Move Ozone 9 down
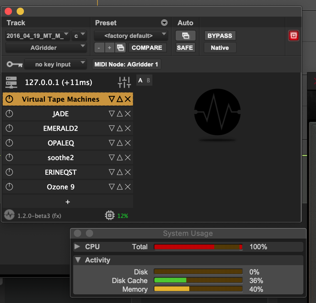 tap(112, 187)
